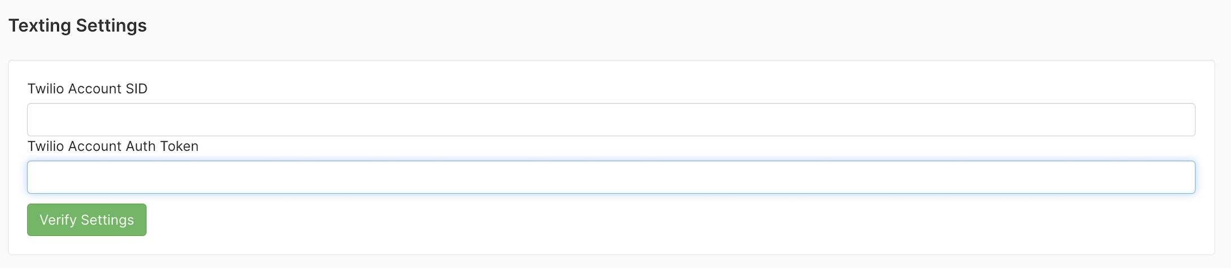
Task: Click the Texting Settings heading
Action: coord(77,25)
